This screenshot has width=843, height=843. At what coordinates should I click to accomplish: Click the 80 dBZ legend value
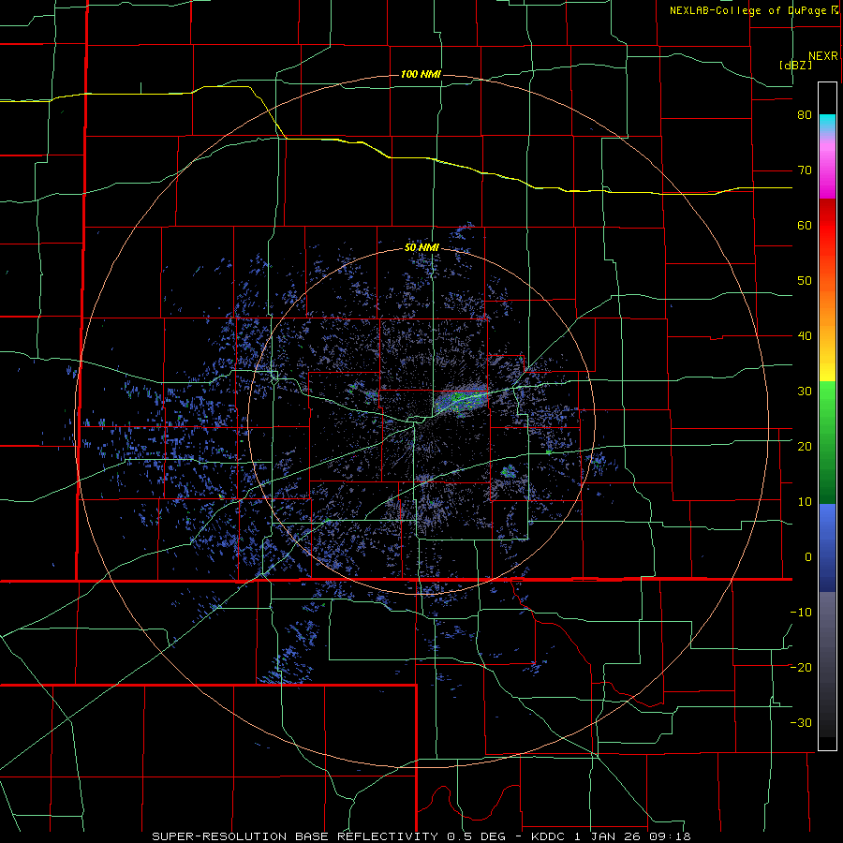click(805, 115)
